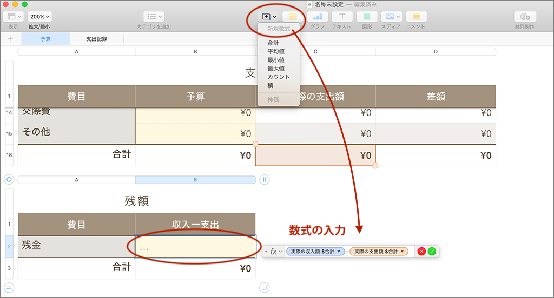Open the fx function dropdown in formula editor
Image resolution: width=554 pixels, height=298 pixels.
click(x=275, y=252)
